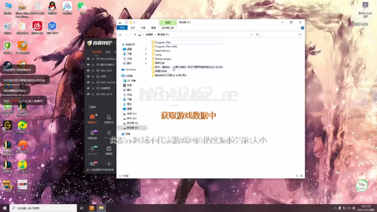Open WeChat desktop shortcut
Viewport: 377px width, 212px height.
coord(82,8)
